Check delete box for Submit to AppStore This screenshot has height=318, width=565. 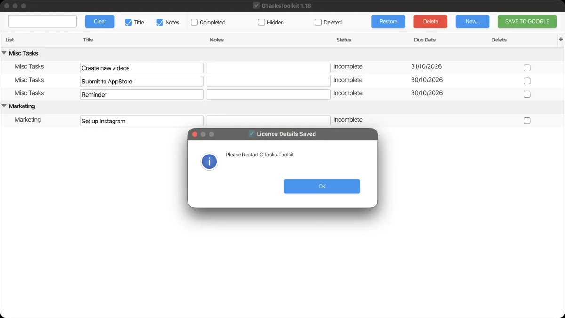527,81
